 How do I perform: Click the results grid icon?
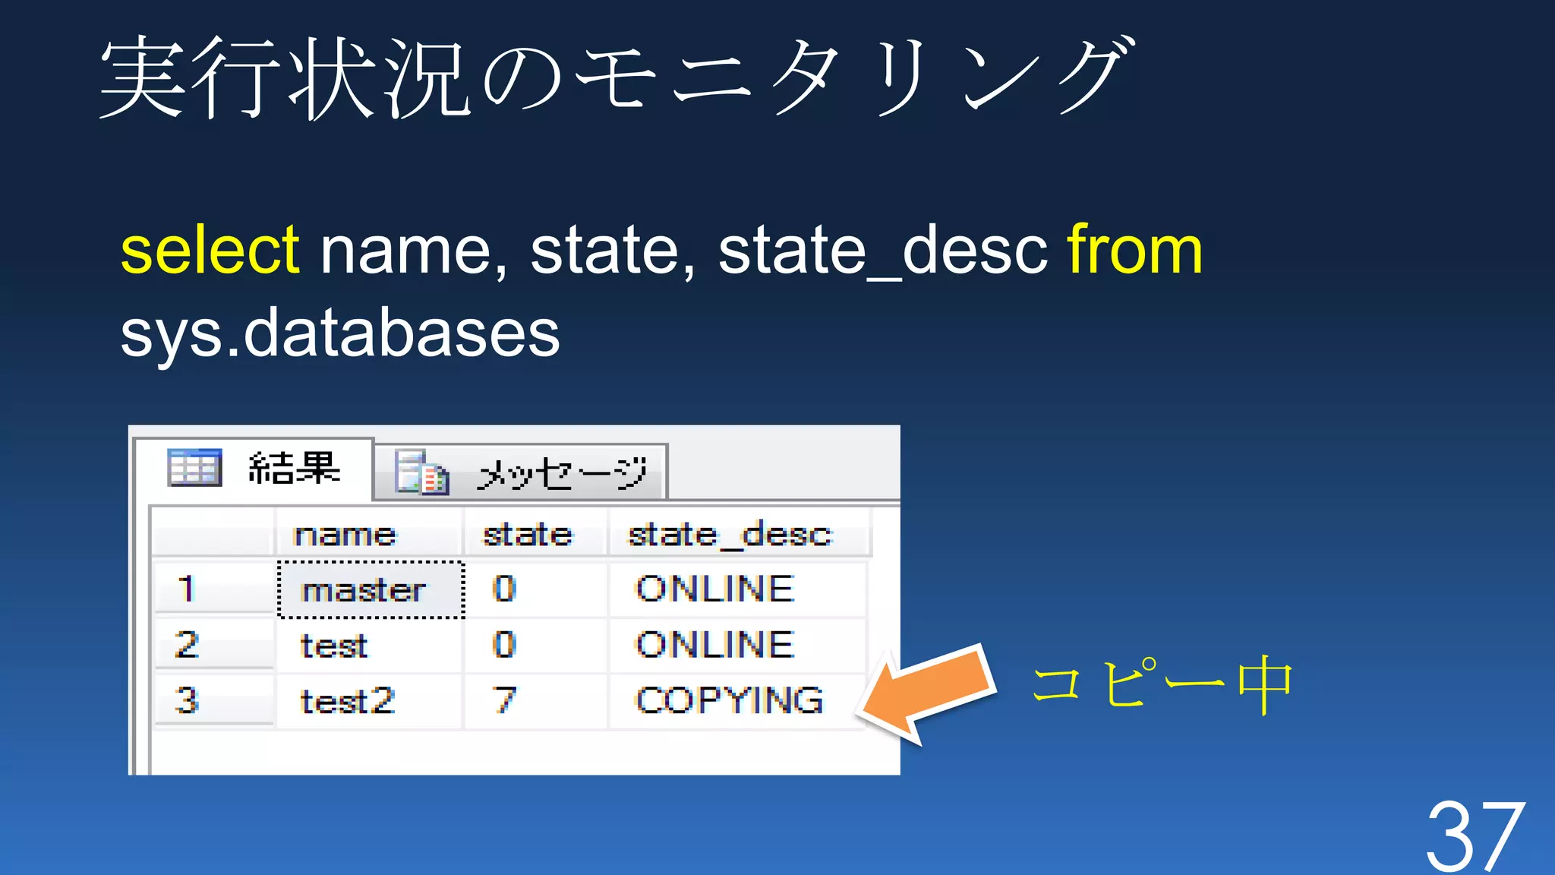tap(194, 468)
